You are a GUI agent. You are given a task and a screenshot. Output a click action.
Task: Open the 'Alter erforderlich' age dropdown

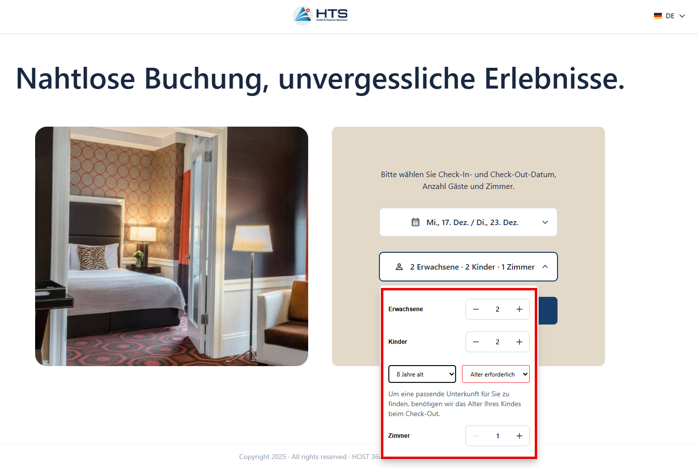coord(496,374)
